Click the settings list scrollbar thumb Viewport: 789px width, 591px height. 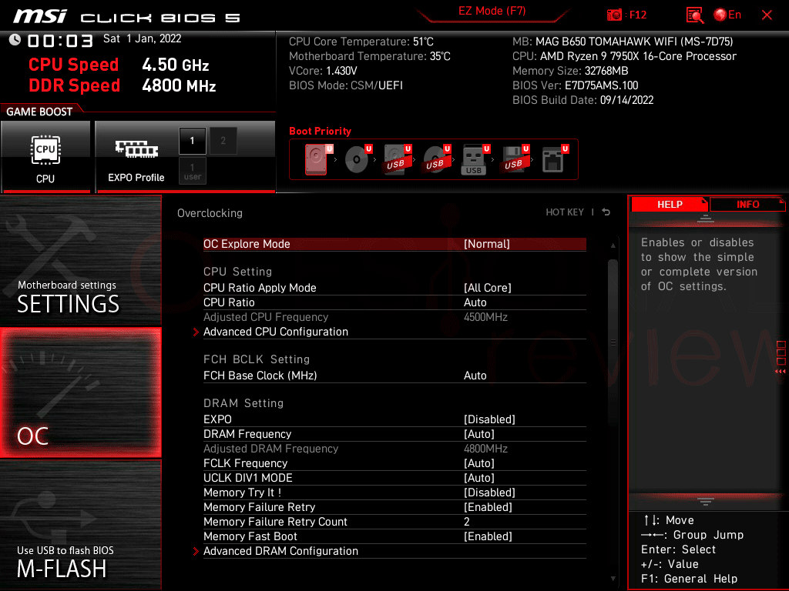pyautogui.click(x=613, y=342)
